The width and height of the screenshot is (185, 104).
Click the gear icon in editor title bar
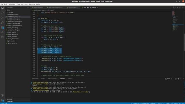177,8
